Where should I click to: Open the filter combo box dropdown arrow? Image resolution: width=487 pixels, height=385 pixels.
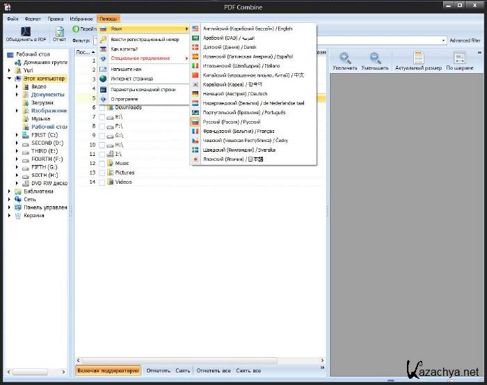coord(443,40)
